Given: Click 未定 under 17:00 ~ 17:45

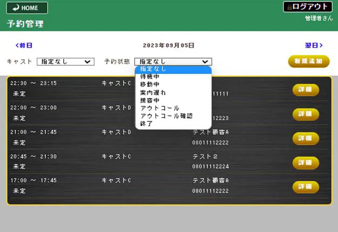Looking at the screenshot, I should click(19, 191).
